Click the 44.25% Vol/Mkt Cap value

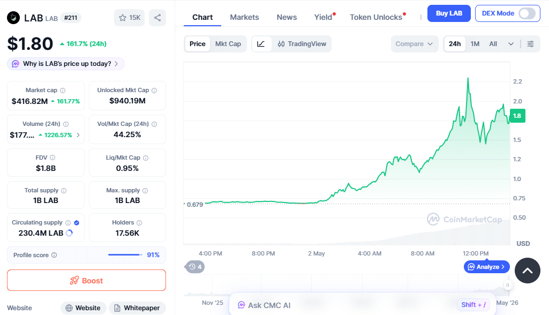coord(127,134)
